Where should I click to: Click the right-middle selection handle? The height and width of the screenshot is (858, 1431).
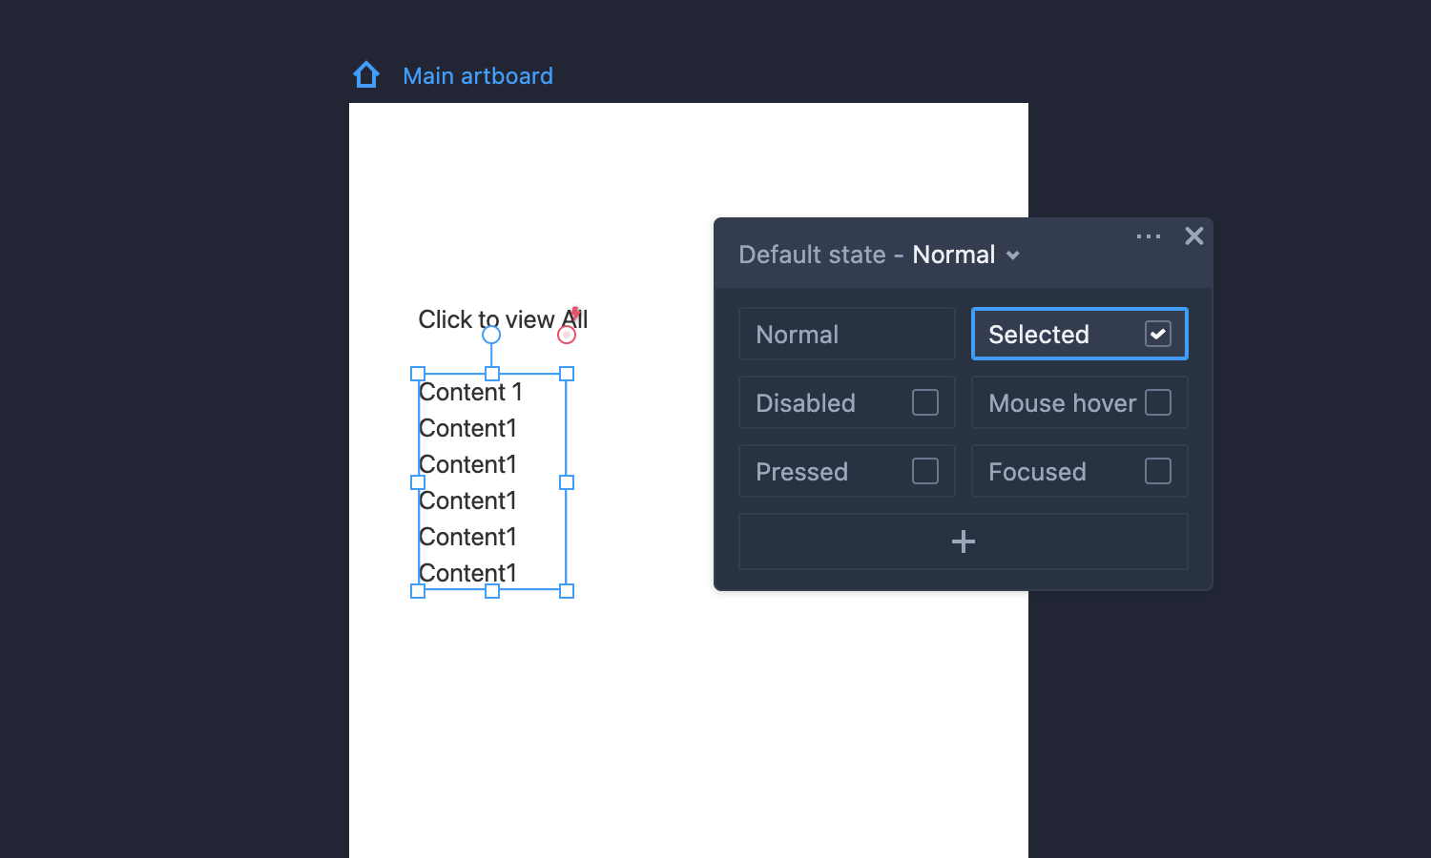[567, 482]
